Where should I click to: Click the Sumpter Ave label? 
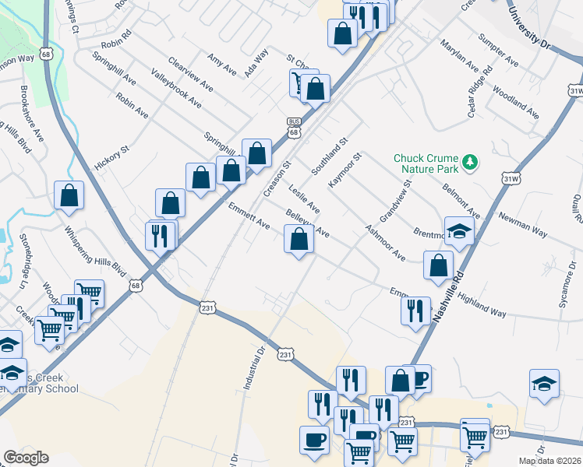(498, 50)
